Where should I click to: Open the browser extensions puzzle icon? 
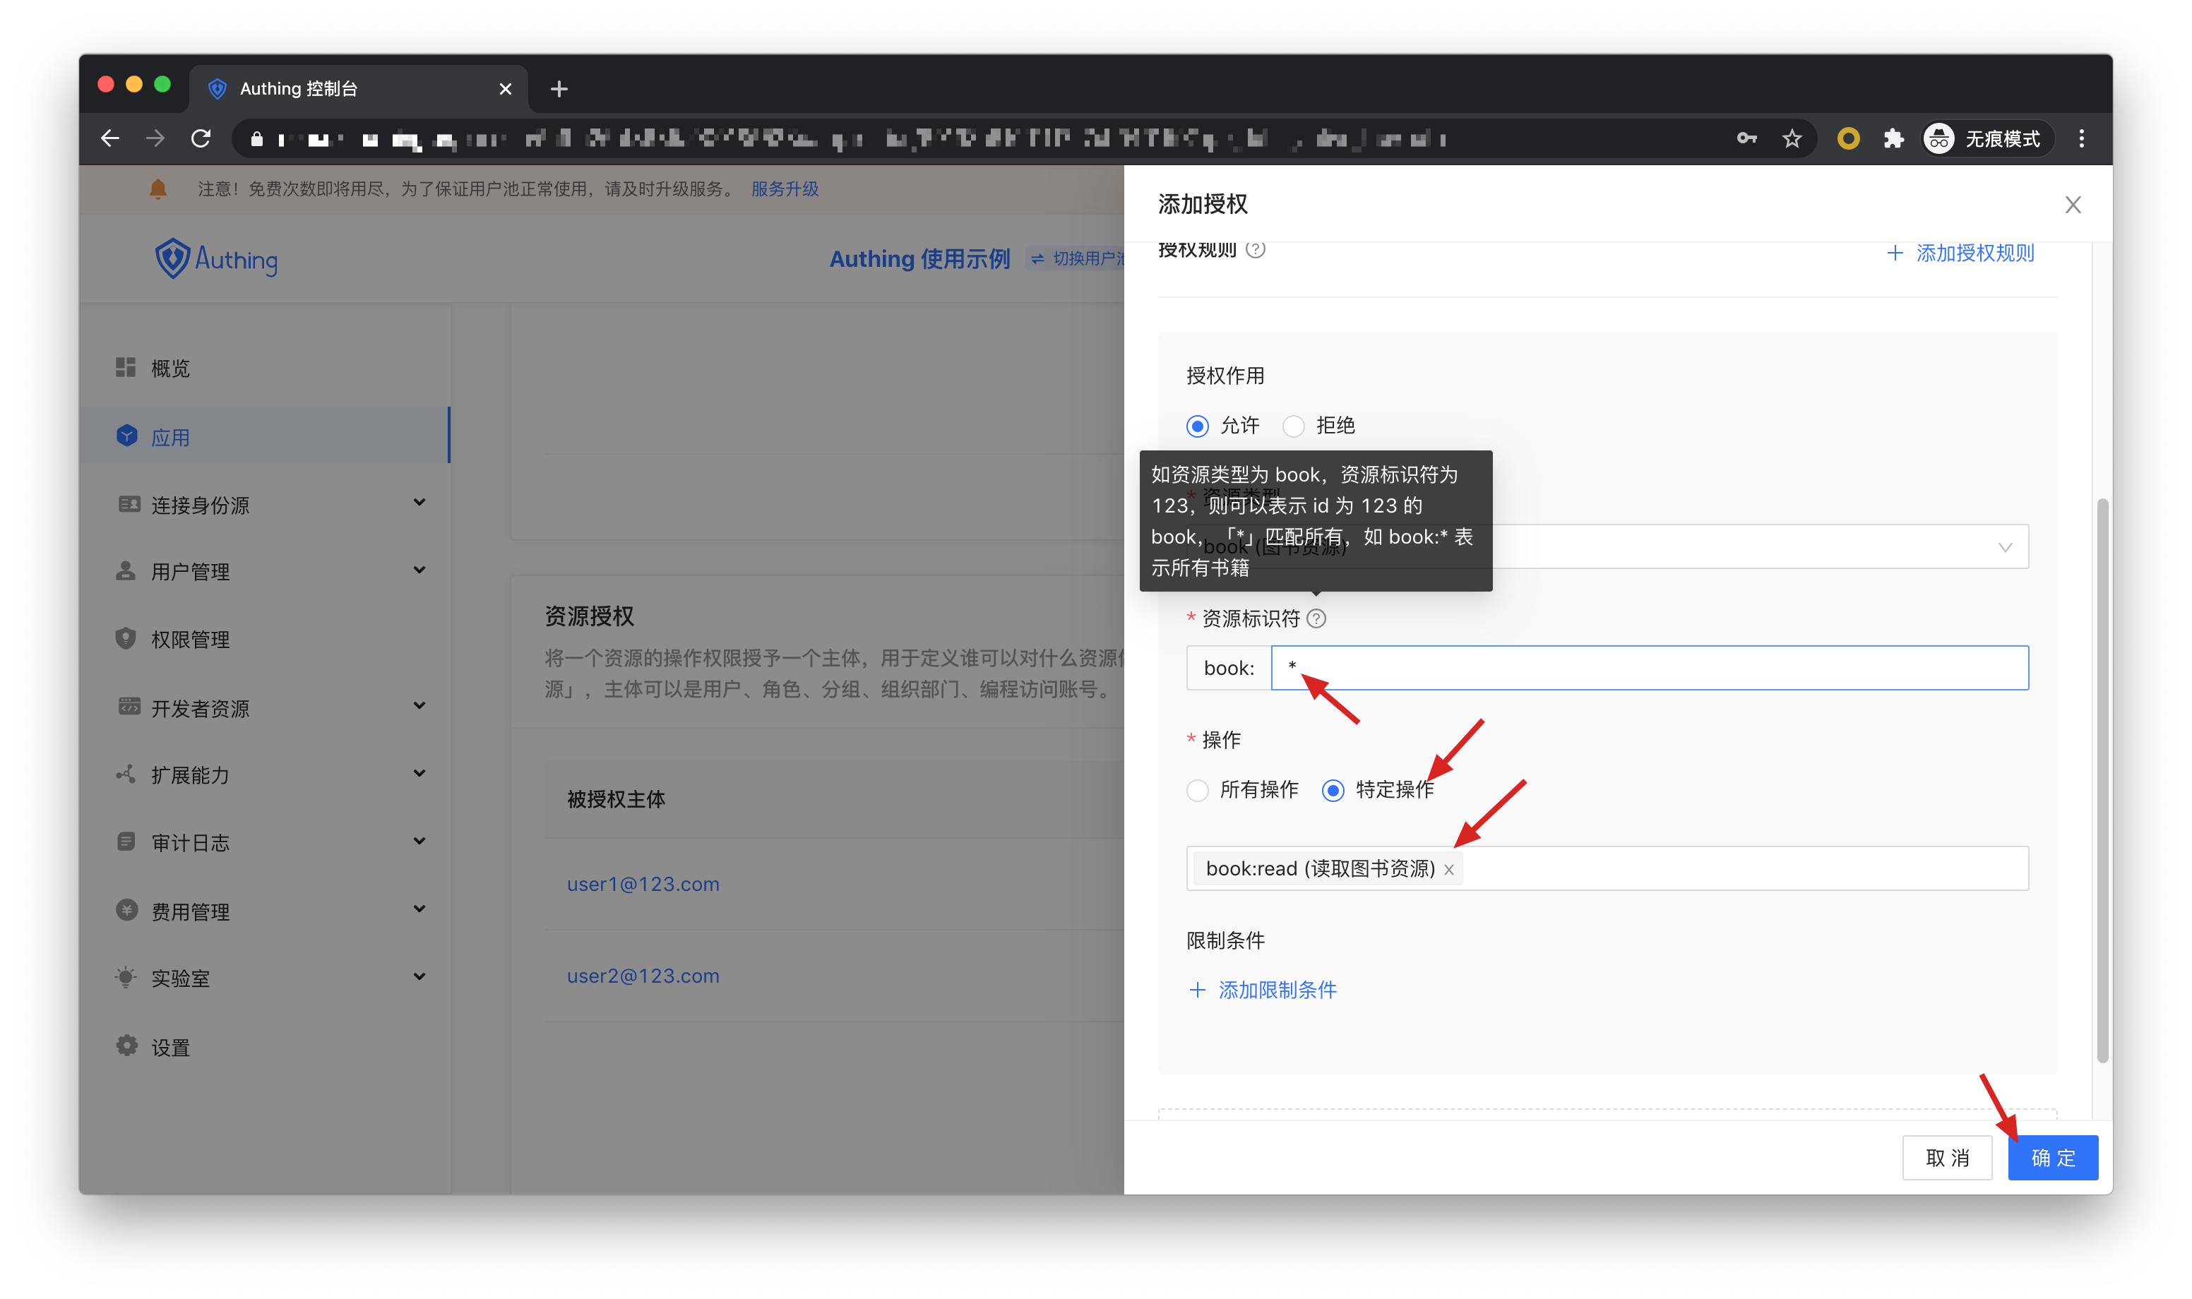click(1893, 138)
